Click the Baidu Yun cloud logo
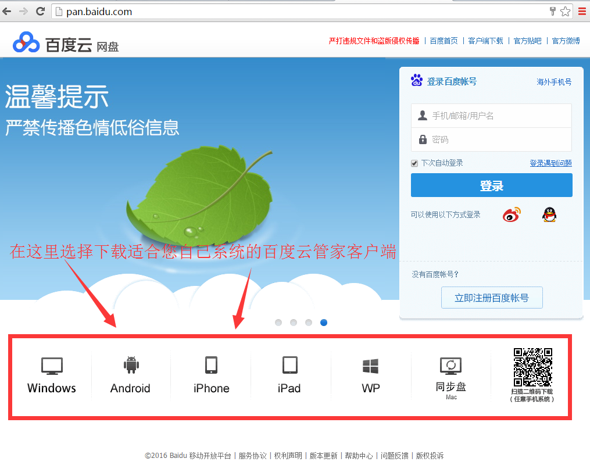The image size is (590, 469). (x=26, y=42)
